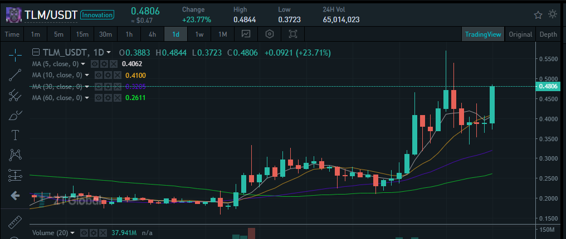Image resolution: width=566 pixels, height=239 pixels.
Task: Open settings gear for MA 10
Action: point(108,75)
